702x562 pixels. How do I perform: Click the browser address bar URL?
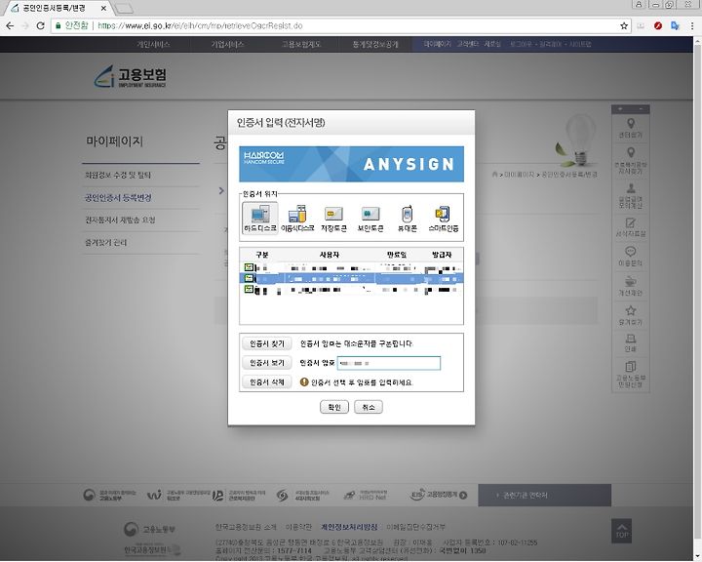point(200,26)
